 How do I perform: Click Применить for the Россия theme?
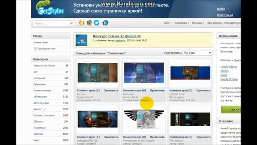point(111,91)
